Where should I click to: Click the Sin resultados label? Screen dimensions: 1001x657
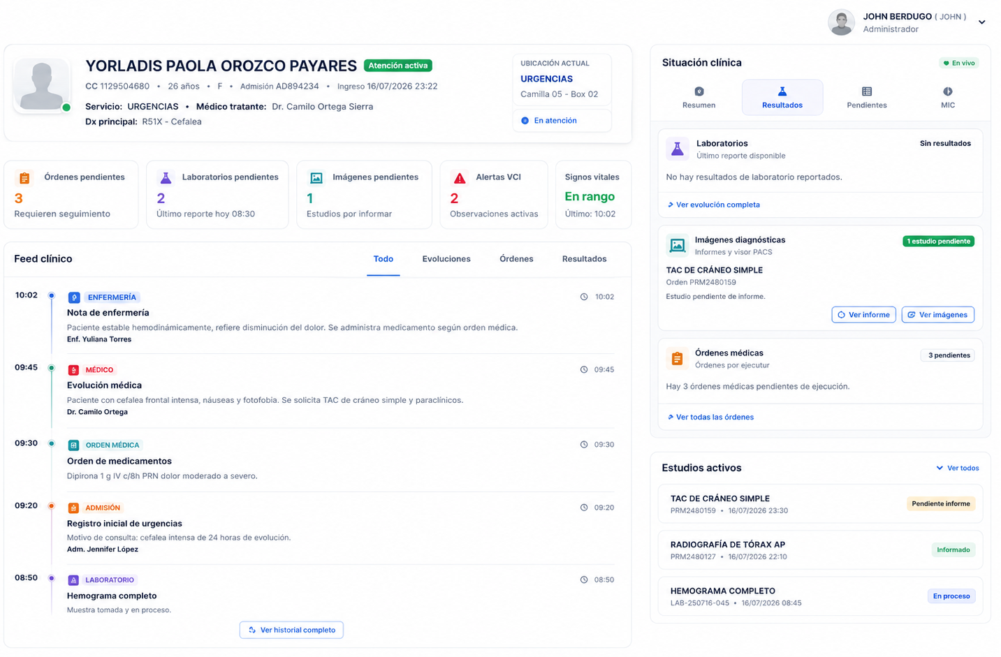point(945,143)
